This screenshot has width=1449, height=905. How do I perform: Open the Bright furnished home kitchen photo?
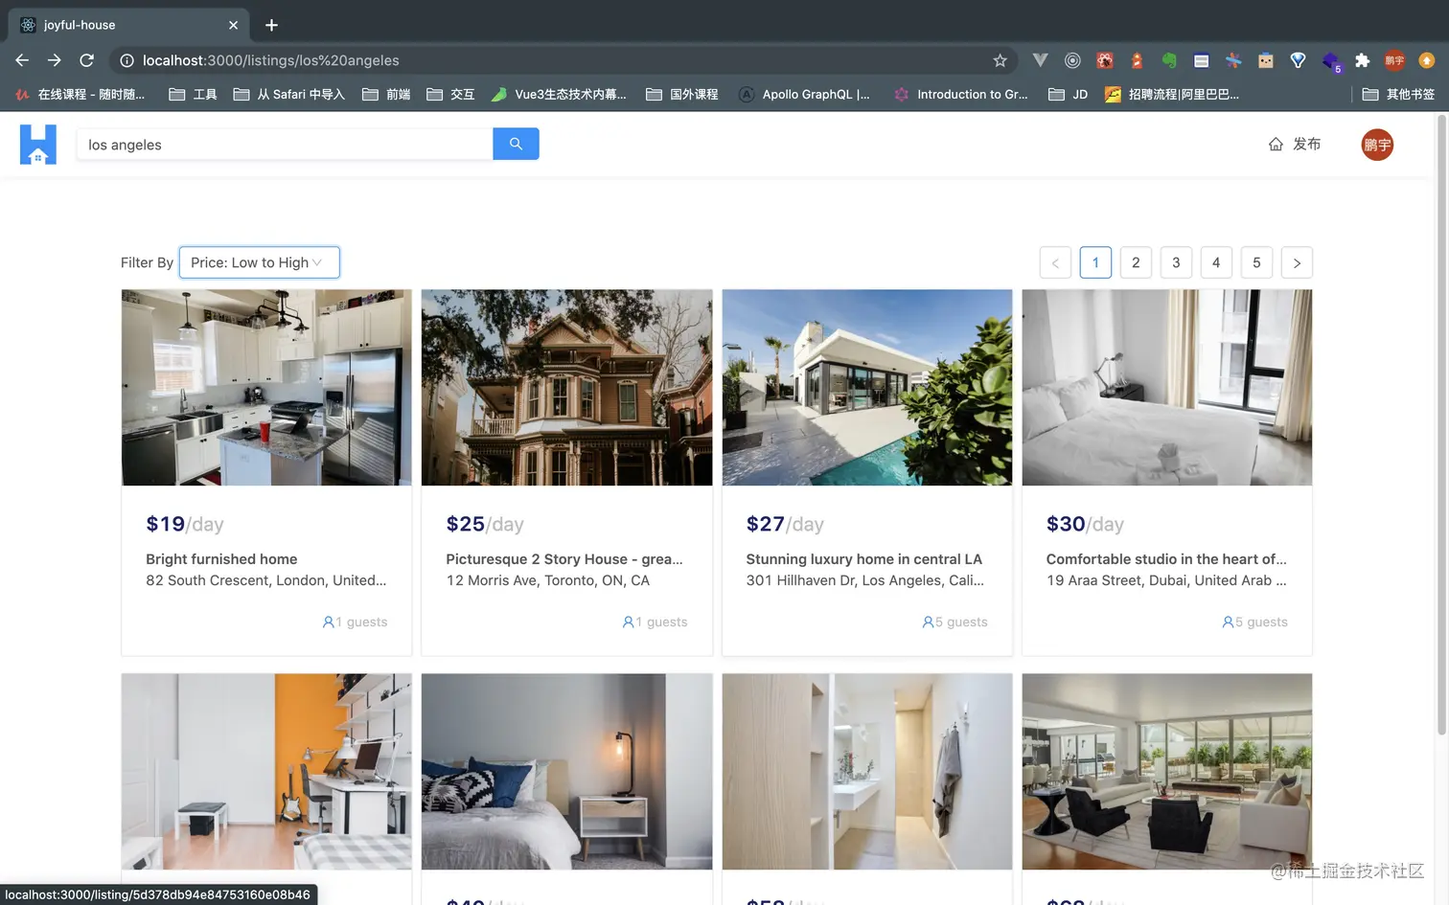coord(266,388)
